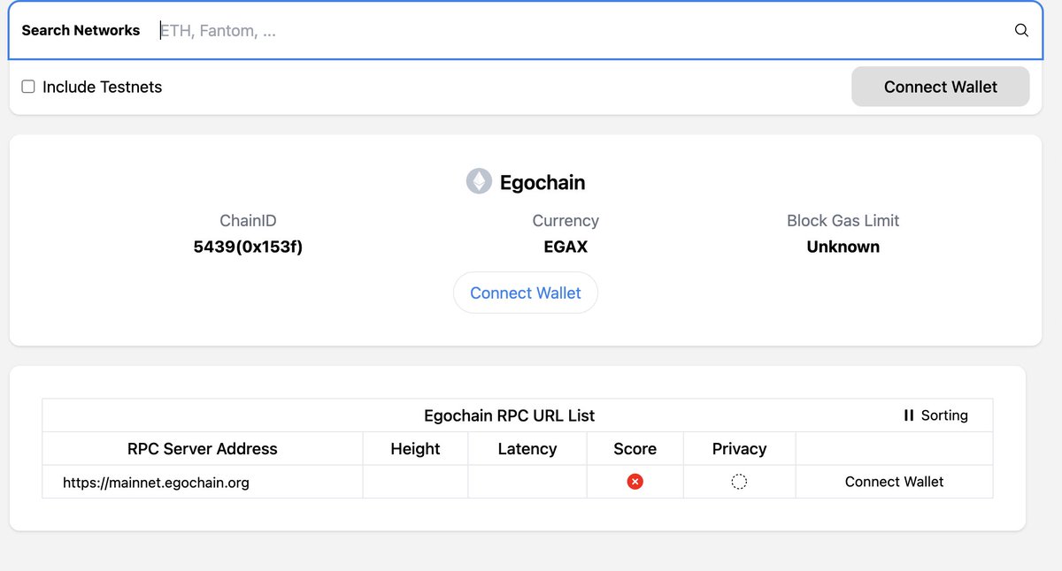Click Connect Wallet under the ChainID info
This screenshot has width=1062, height=571.
pyautogui.click(x=526, y=293)
